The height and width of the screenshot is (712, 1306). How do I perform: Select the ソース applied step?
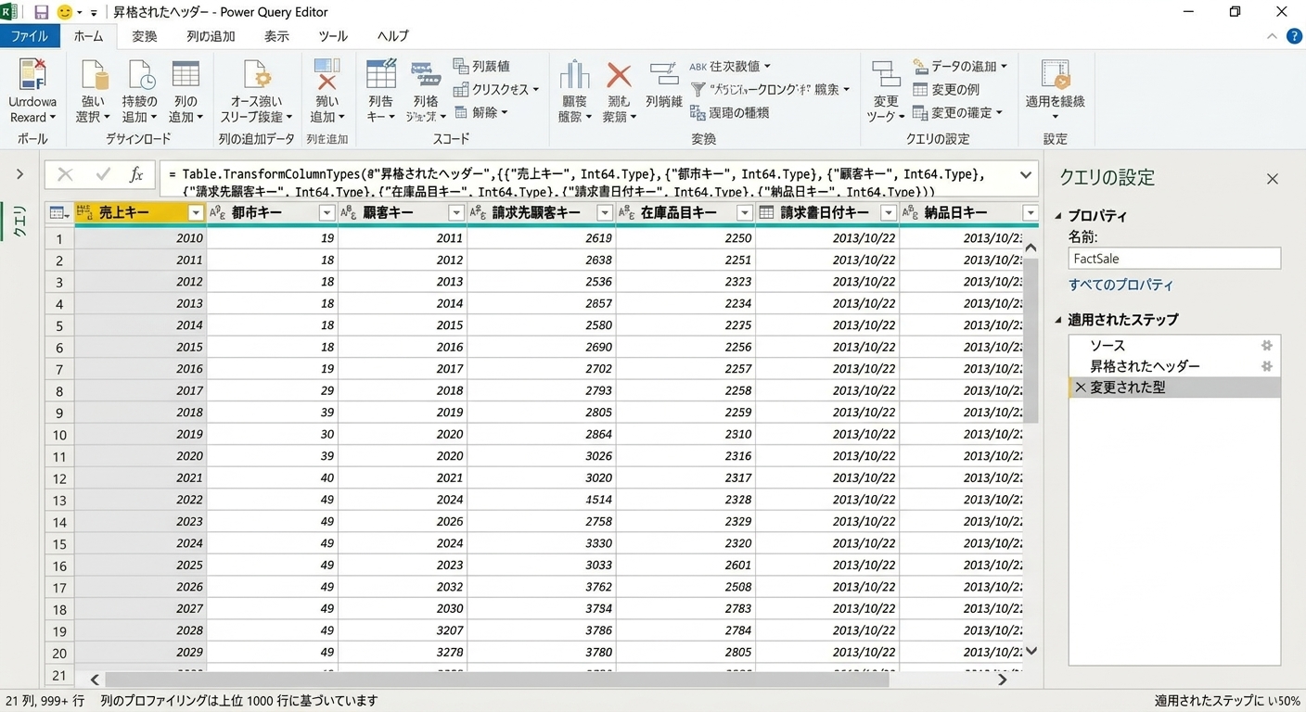(x=1174, y=345)
